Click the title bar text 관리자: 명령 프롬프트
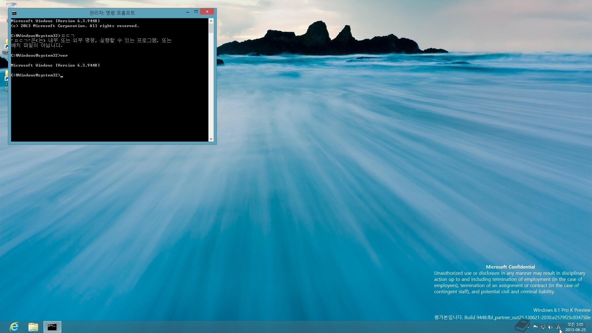Viewport: 592px width, 333px height. coord(112,13)
